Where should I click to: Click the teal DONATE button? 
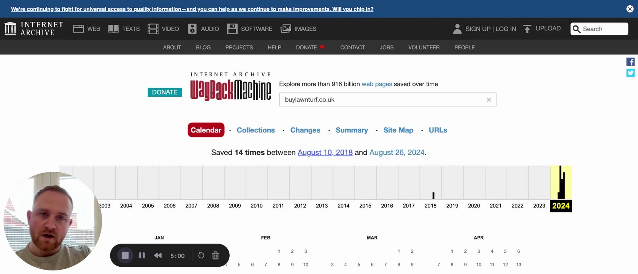(x=165, y=92)
